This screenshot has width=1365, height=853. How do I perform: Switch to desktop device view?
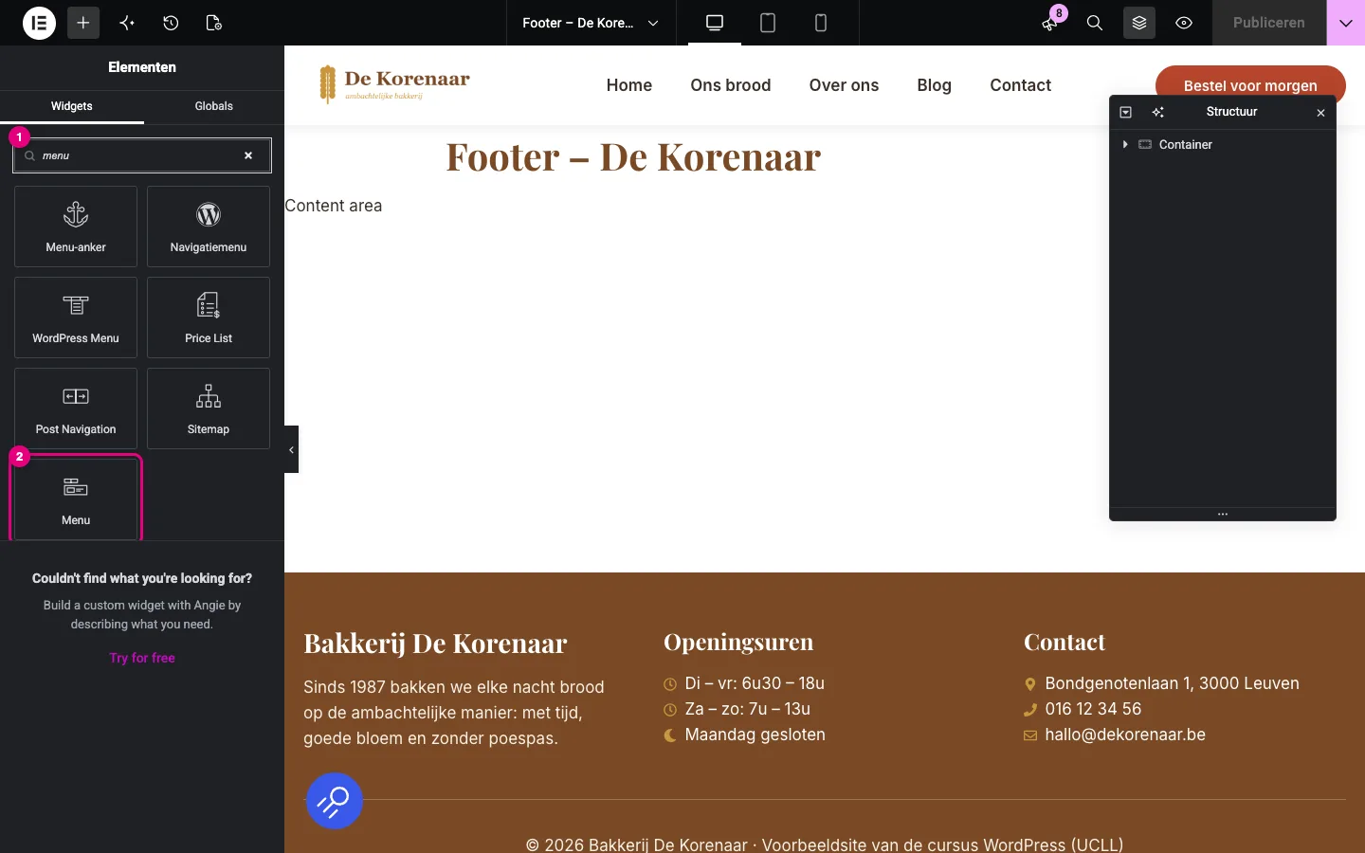(x=715, y=23)
